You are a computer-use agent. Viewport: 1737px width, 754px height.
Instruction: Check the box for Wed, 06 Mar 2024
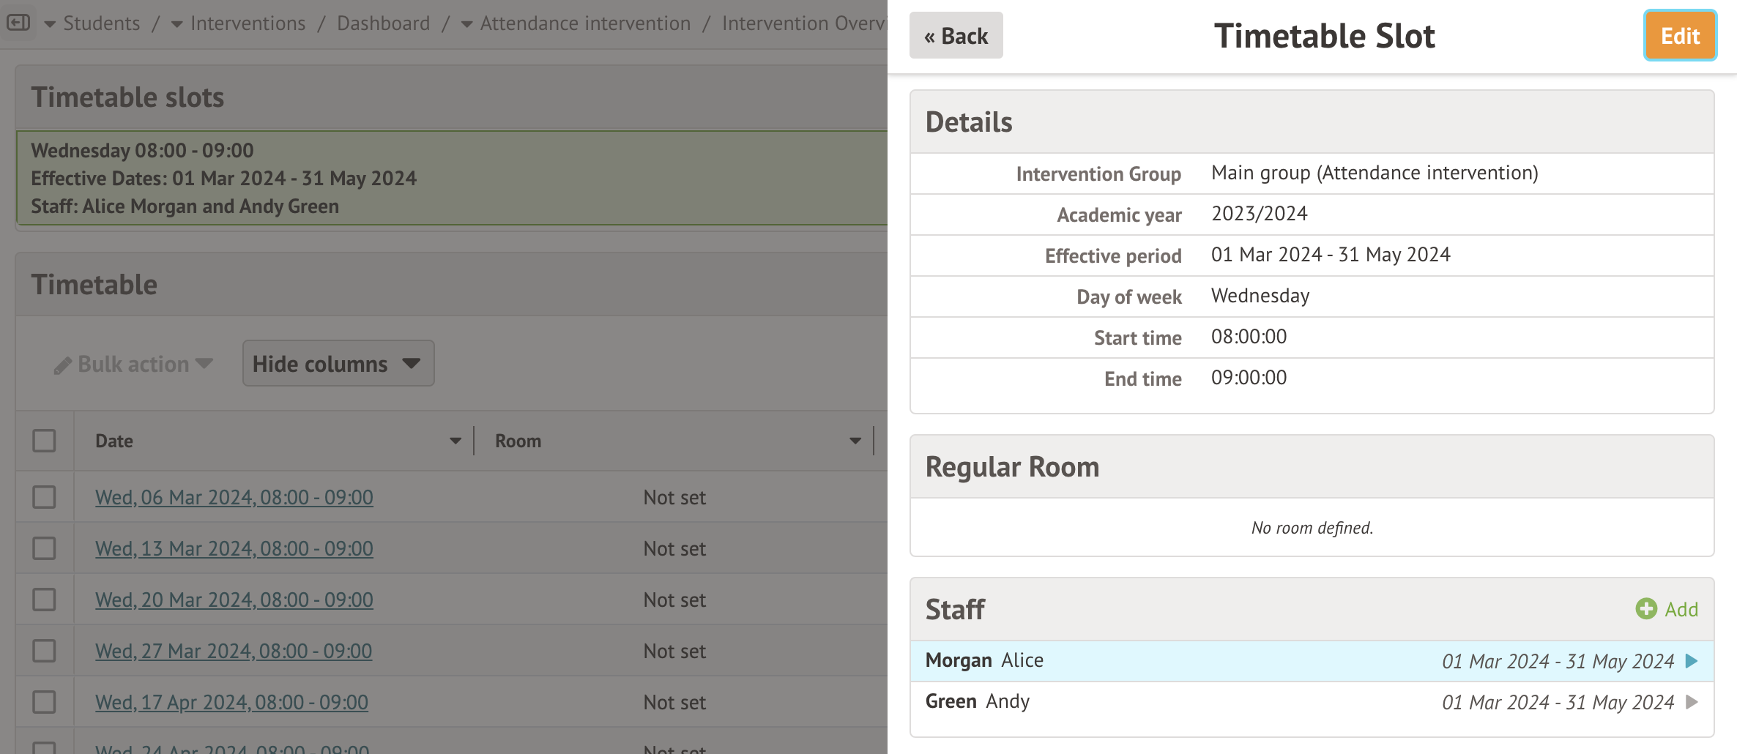44,497
